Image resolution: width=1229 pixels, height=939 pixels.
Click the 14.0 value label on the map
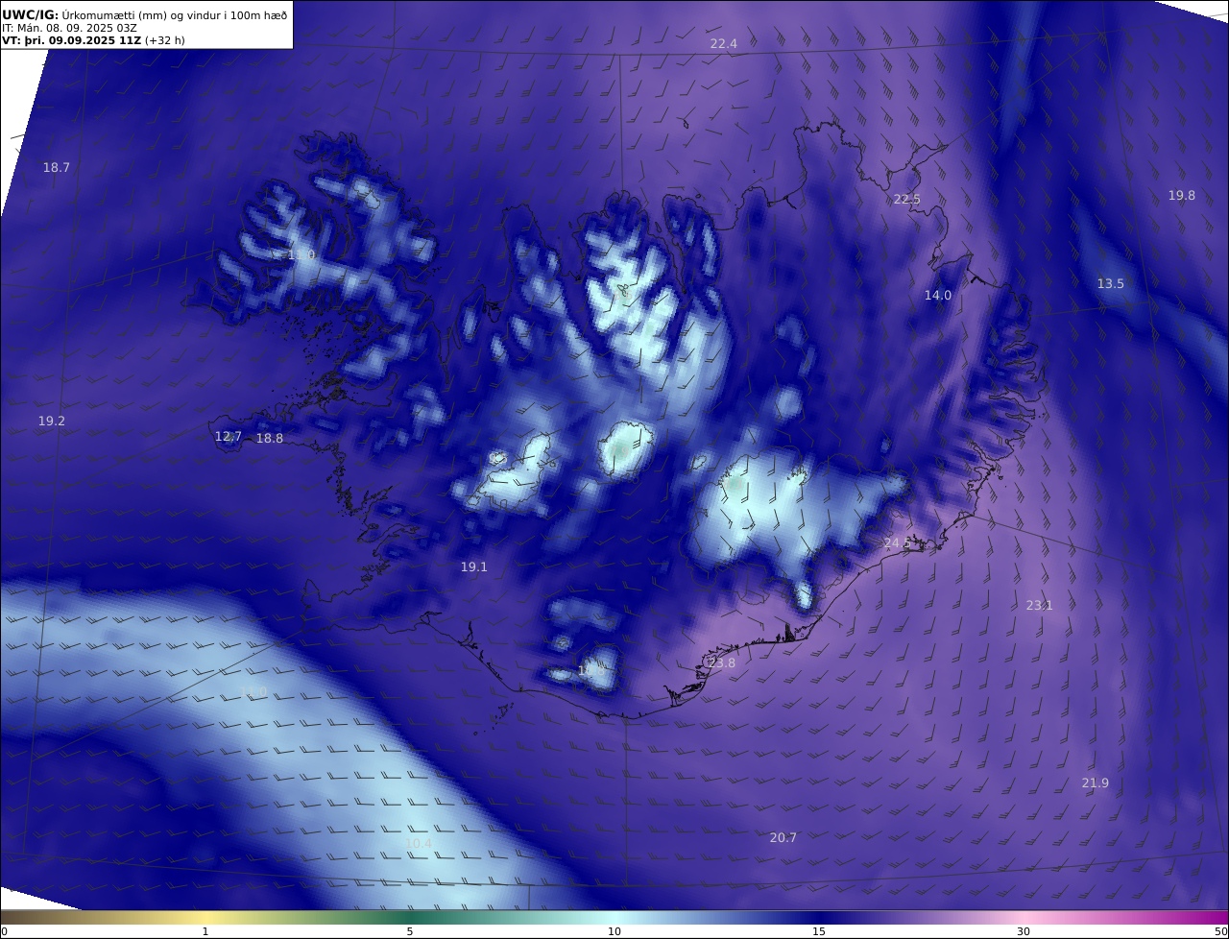[938, 296]
